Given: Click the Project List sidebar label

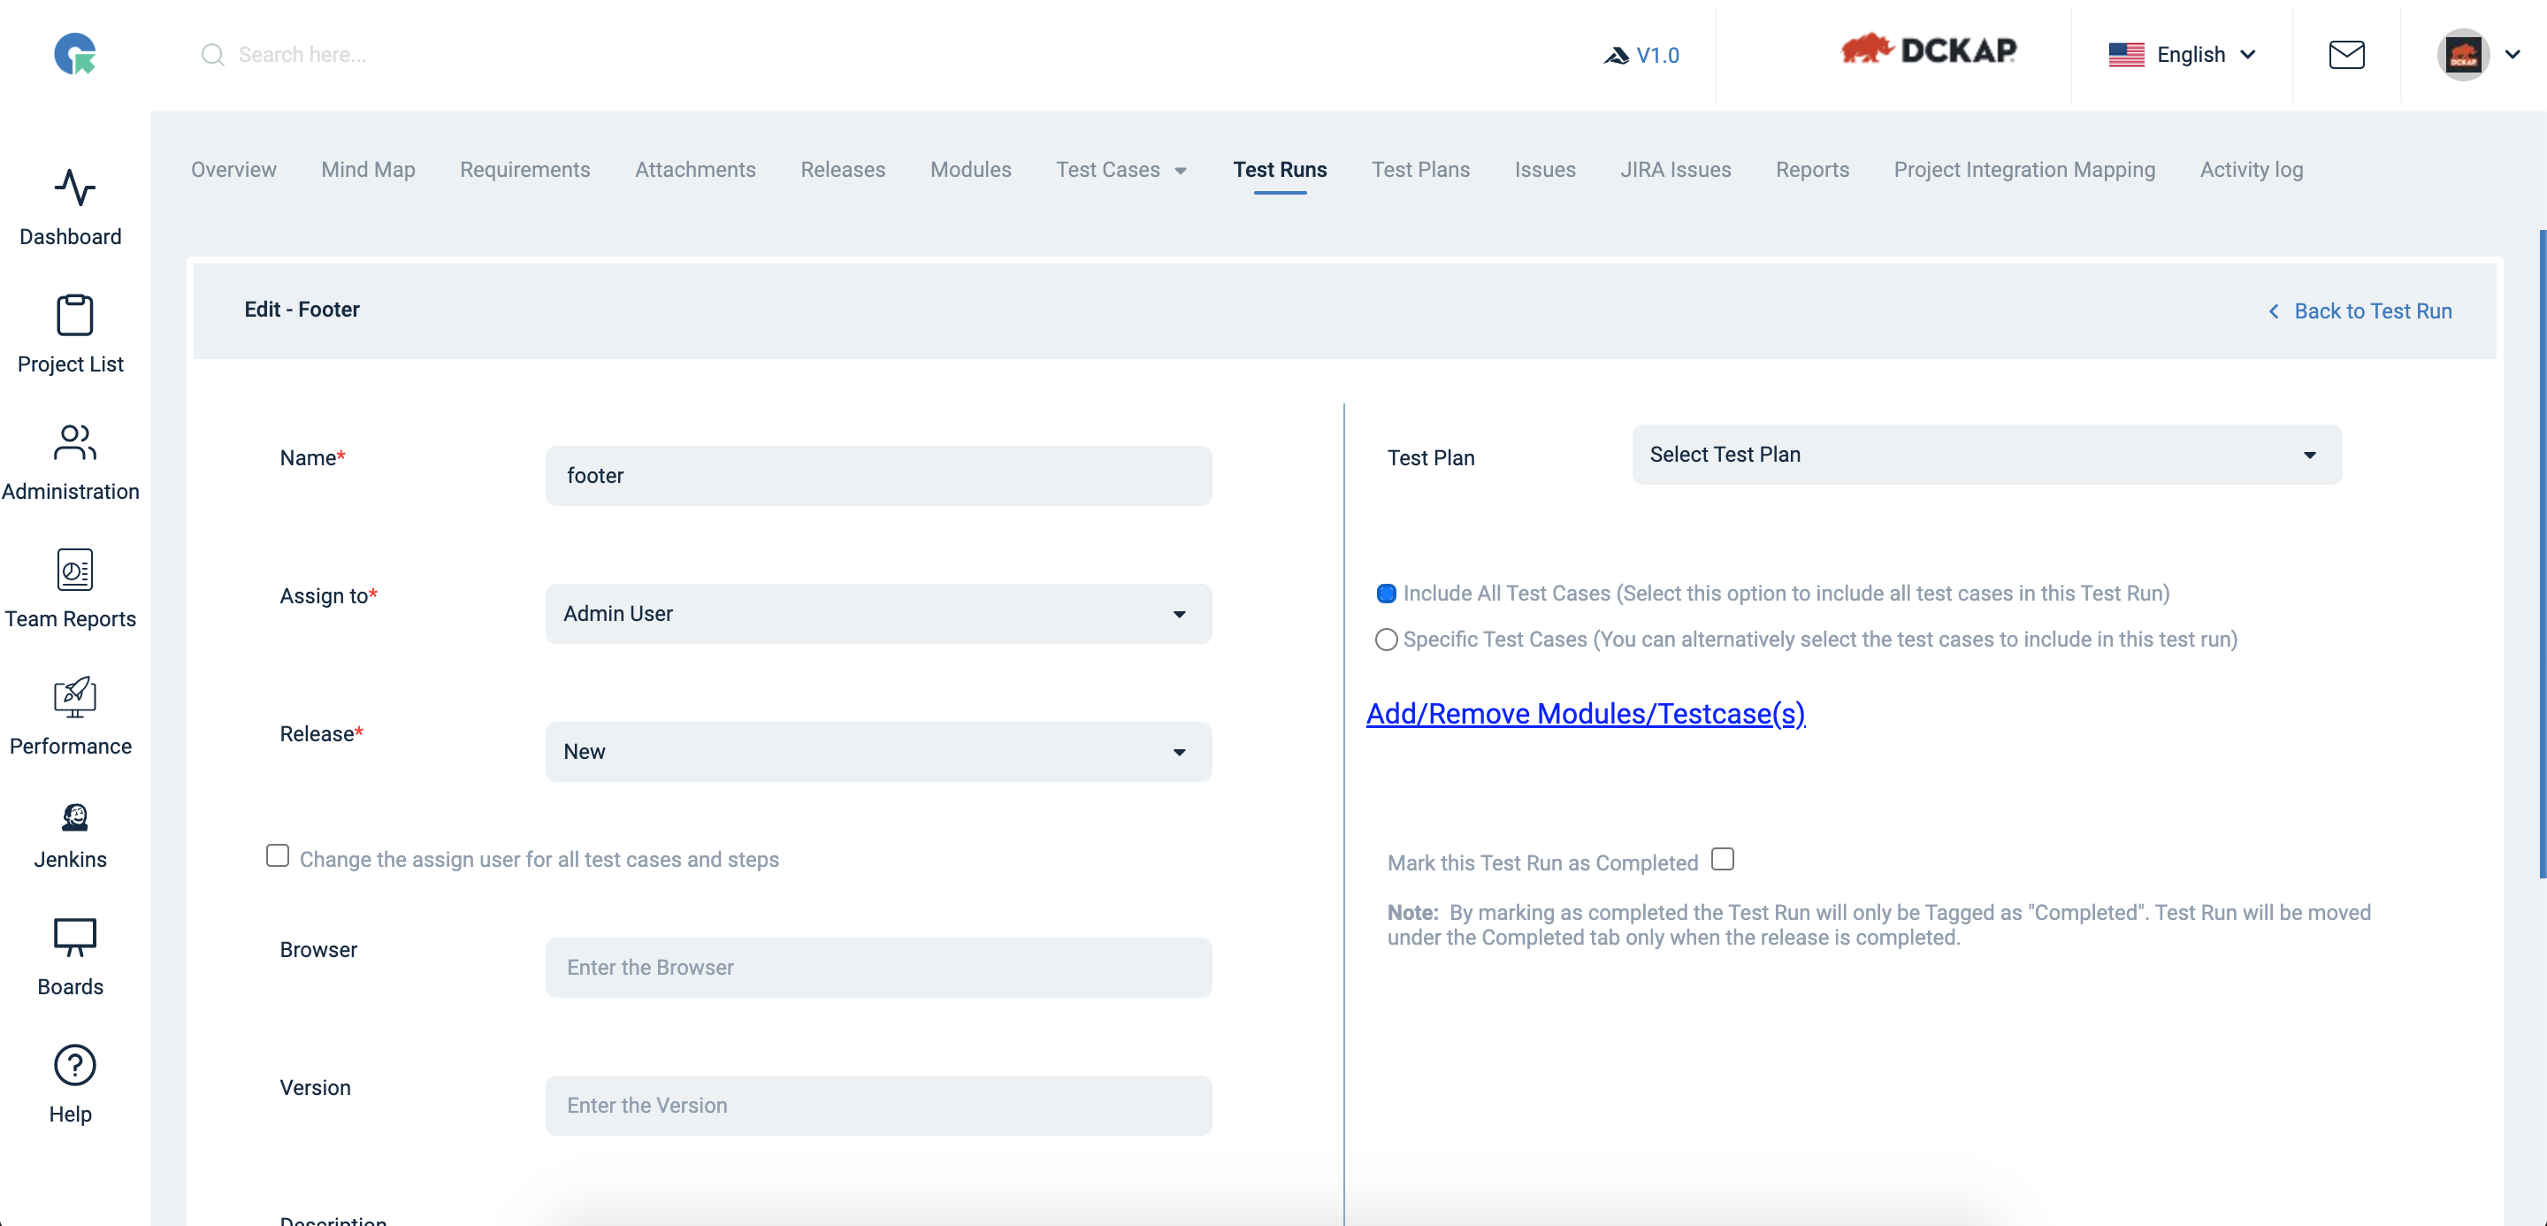Looking at the screenshot, I should pos(70,364).
